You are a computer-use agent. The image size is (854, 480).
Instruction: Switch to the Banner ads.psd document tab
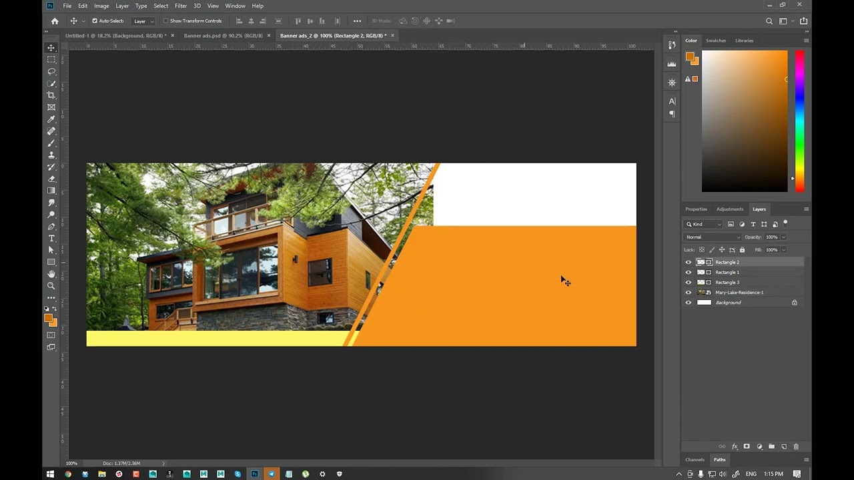point(223,35)
